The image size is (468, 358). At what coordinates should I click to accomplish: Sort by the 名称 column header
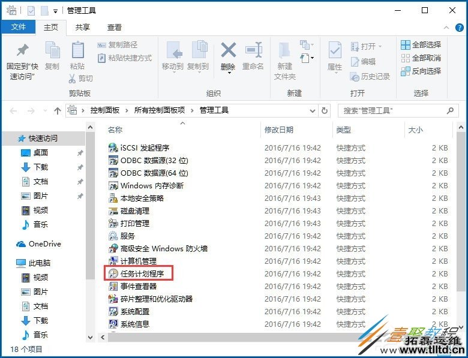point(115,130)
